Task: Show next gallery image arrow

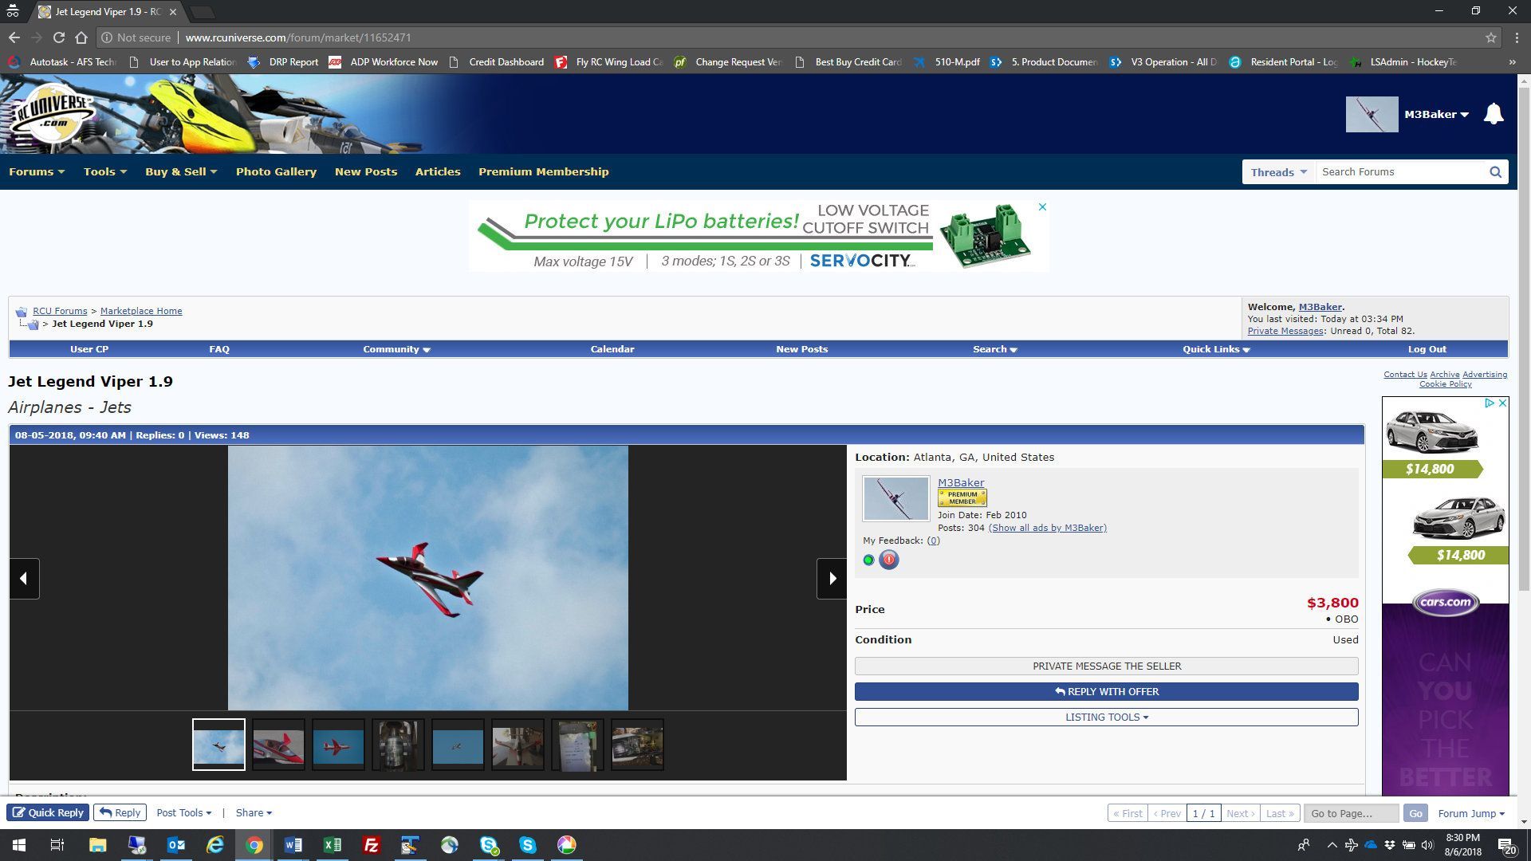Action: pyautogui.click(x=832, y=579)
